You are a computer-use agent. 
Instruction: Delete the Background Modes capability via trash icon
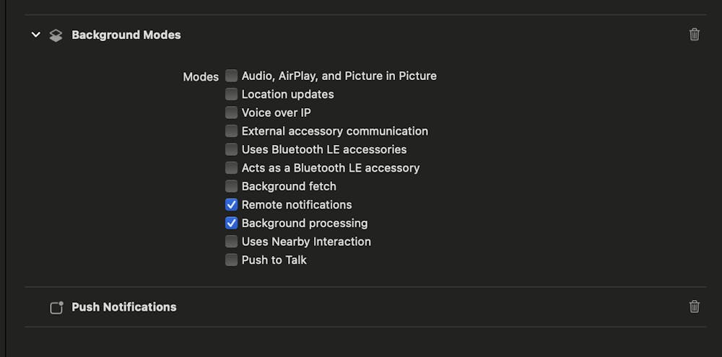click(x=695, y=35)
